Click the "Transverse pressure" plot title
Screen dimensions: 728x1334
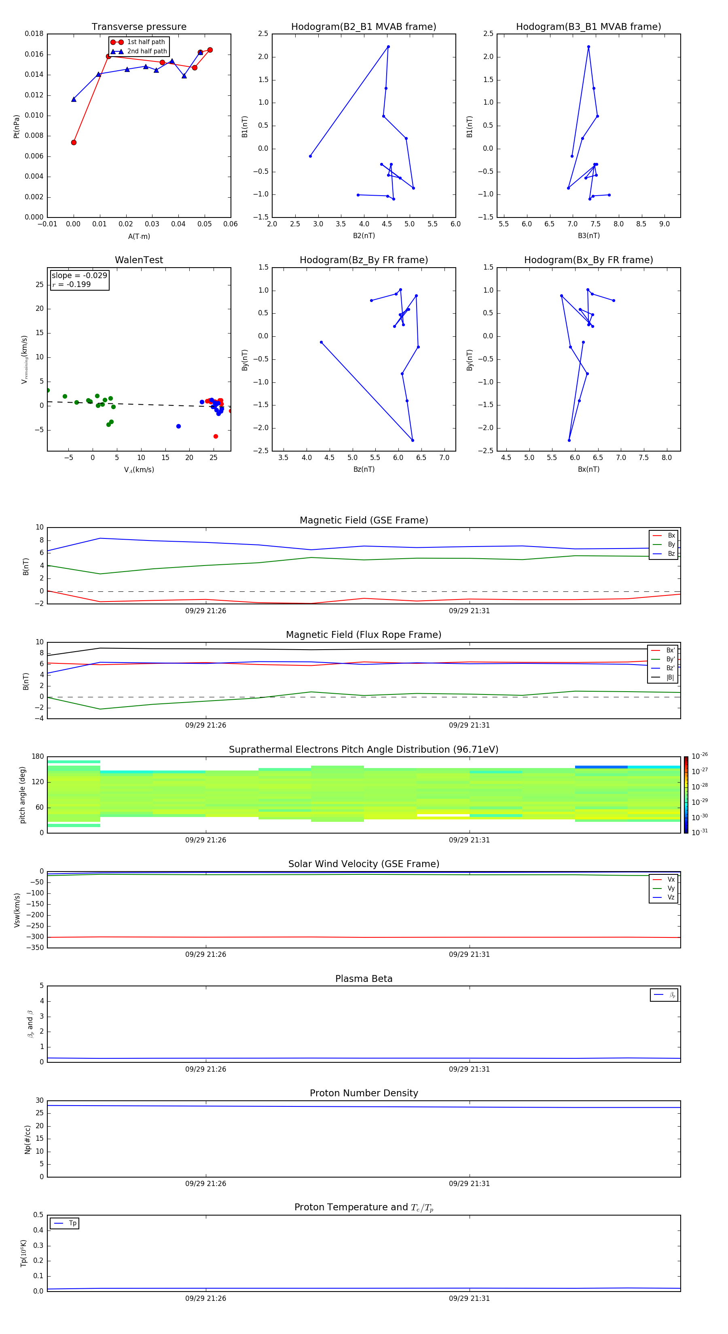pos(139,27)
